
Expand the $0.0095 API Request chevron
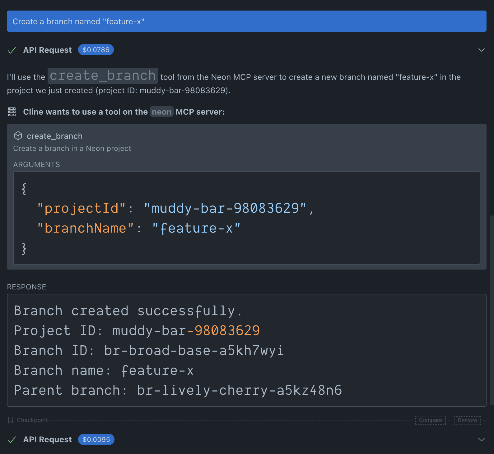(481, 439)
